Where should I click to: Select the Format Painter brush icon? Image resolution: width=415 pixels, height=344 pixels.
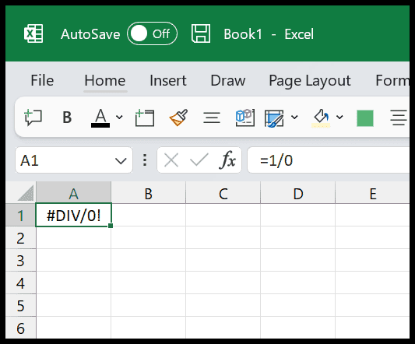tap(178, 118)
